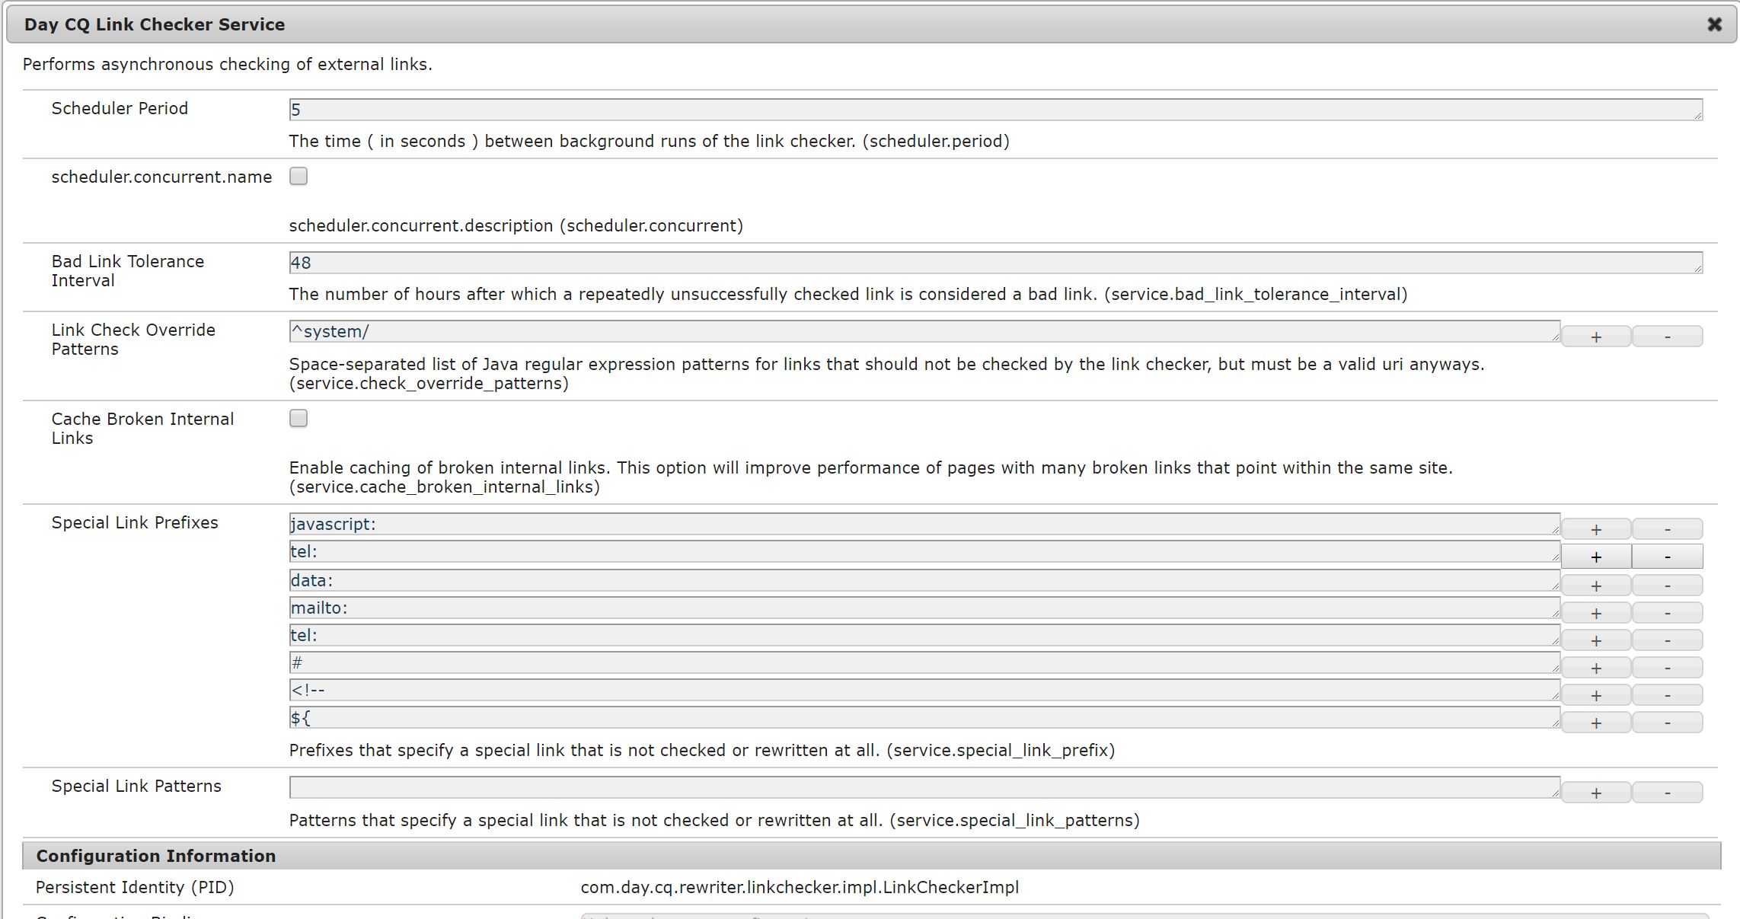Add entry after mailto: prefix row
The image size is (1740, 919).
(1595, 613)
